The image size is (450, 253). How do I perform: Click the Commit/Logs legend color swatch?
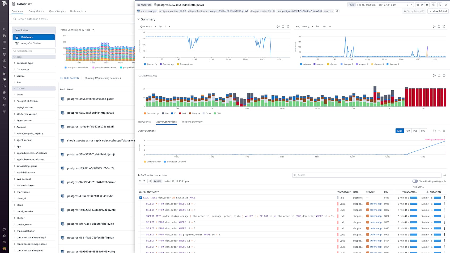(145, 113)
